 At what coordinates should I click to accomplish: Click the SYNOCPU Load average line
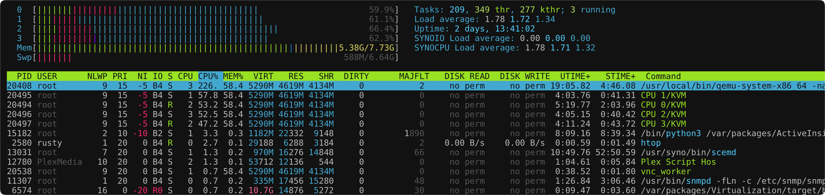pos(505,48)
